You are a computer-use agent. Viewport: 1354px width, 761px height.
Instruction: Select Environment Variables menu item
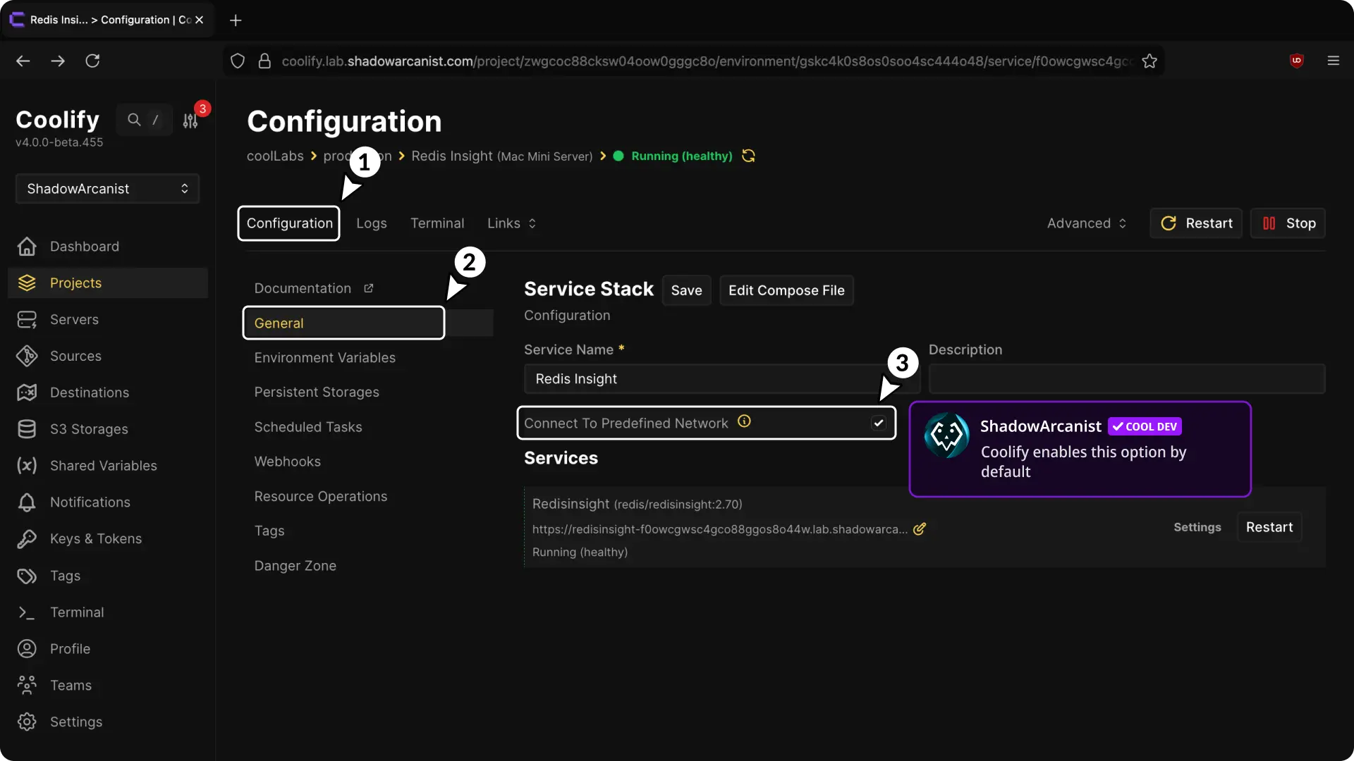pyautogui.click(x=324, y=358)
